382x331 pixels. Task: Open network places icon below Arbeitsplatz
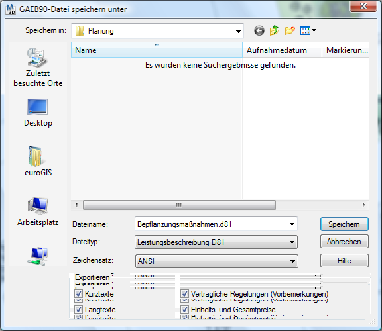pyautogui.click(x=38, y=256)
